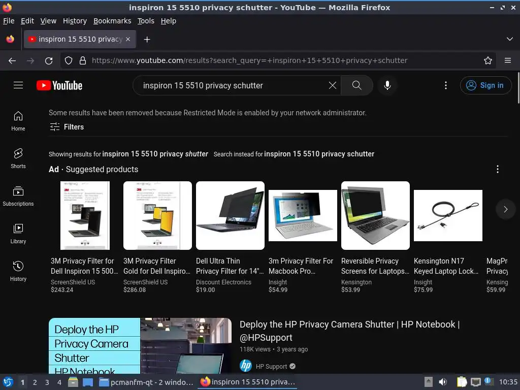Screen dimensions: 520x390
Task: Show next suggested products with right arrow
Action: coord(505,209)
